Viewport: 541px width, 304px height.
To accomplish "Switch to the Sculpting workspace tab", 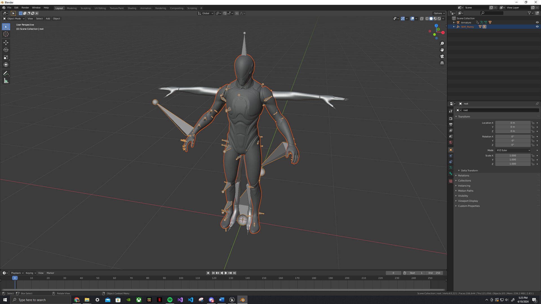I will [86, 8].
